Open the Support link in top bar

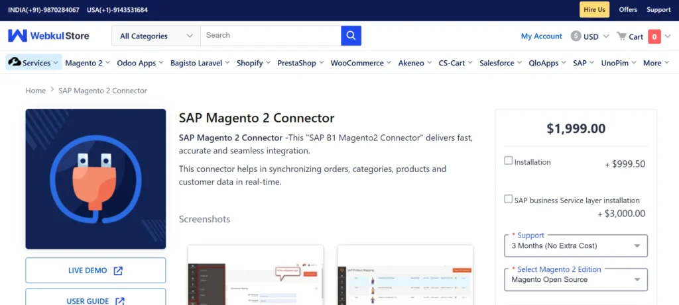(658, 9)
